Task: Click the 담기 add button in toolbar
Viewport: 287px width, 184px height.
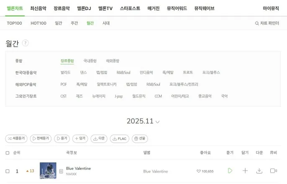Action: click(80, 139)
